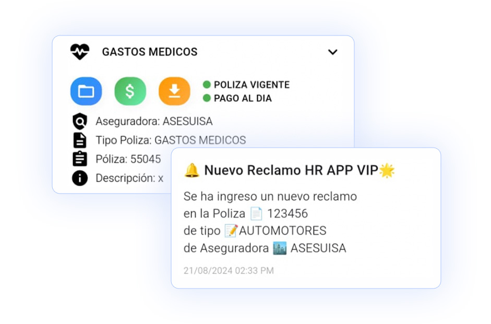The image size is (491, 324).
Task: Click the bell icon in the notification
Action: coord(191,170)
